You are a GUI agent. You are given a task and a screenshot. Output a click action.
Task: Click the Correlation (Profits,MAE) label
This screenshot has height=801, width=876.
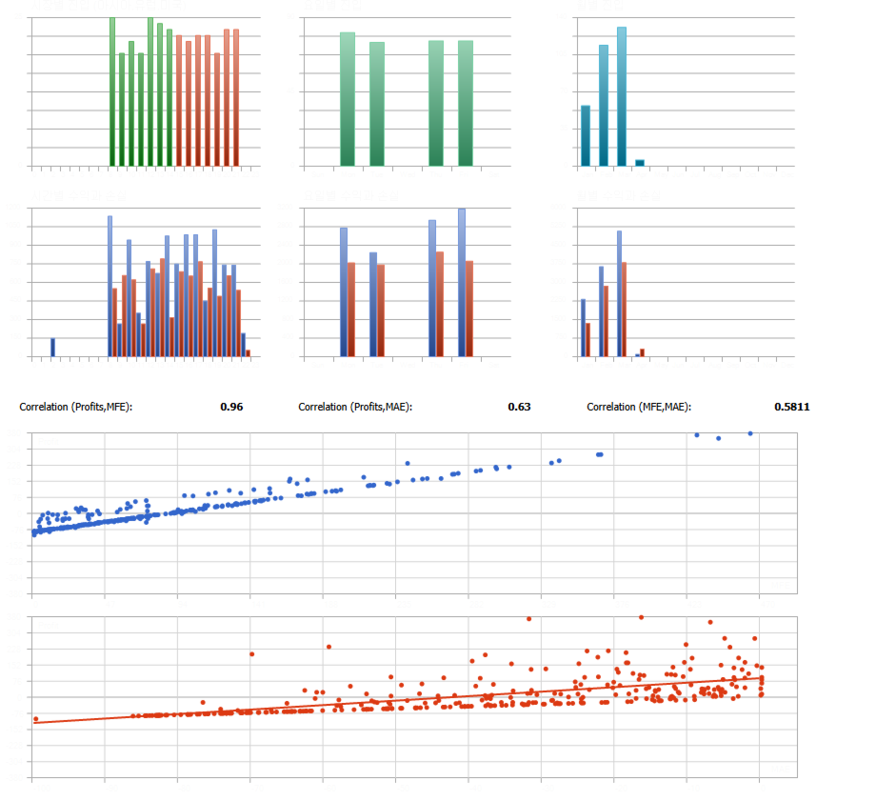pos(355,407)
